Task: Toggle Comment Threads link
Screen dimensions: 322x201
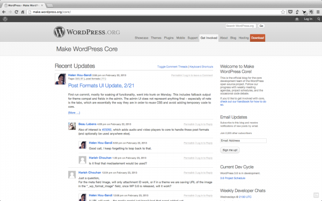Action: pos(172,66)
